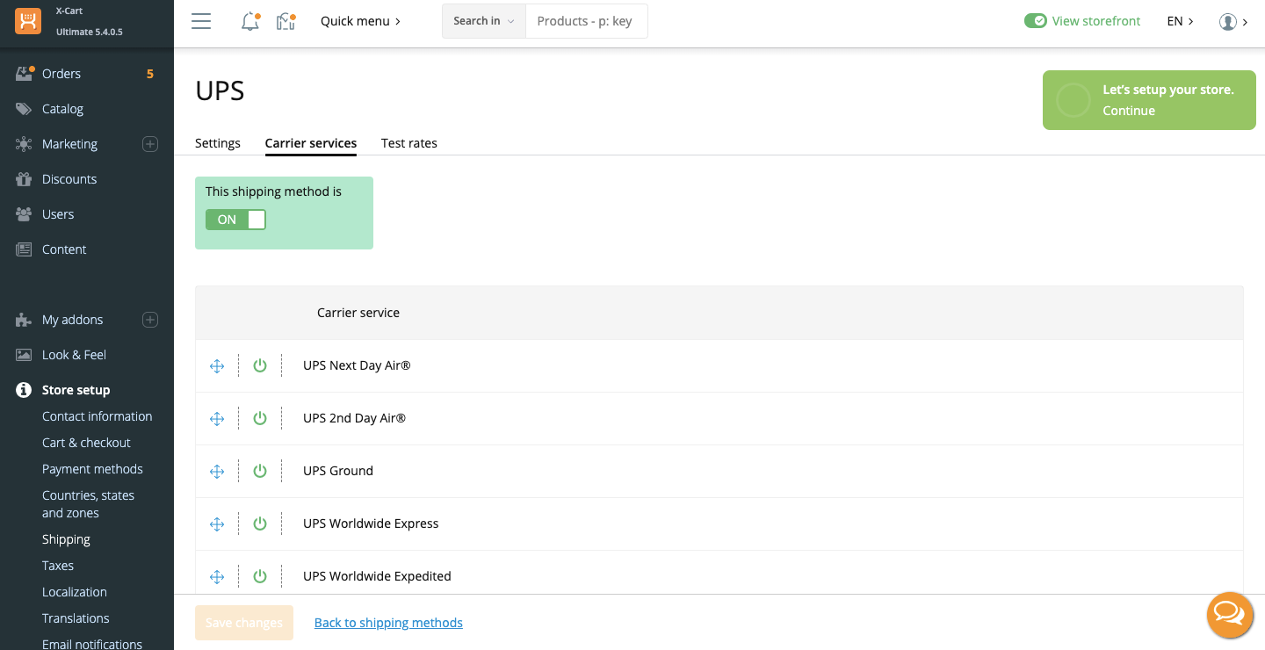Click the marketplace icon next to the bell
The width and height of the screenshot is (1265, 650).
pos(286,22)
